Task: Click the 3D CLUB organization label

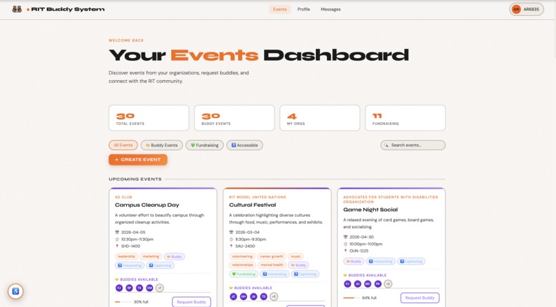Action: tap(123, 197)
